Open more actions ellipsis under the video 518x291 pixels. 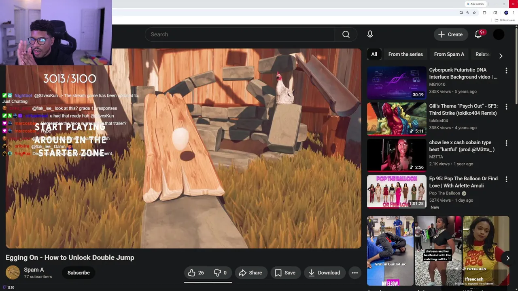coord(355,273)
